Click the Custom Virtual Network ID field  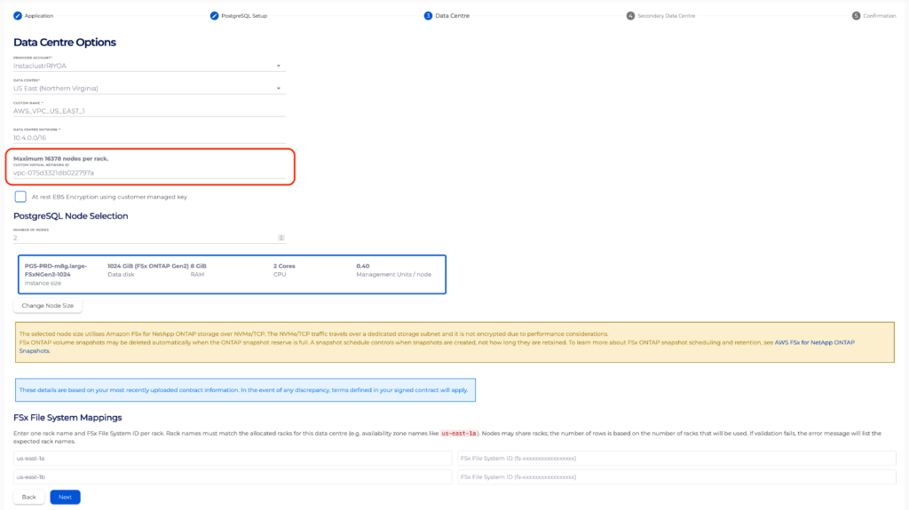point(149,173)
